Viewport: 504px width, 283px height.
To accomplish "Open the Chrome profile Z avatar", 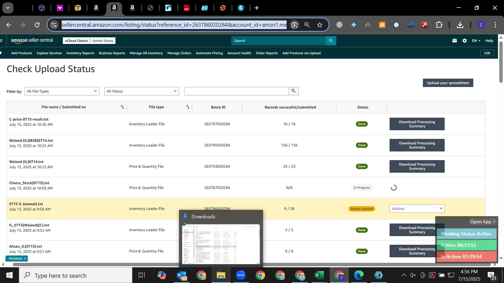I will (481, 25).
